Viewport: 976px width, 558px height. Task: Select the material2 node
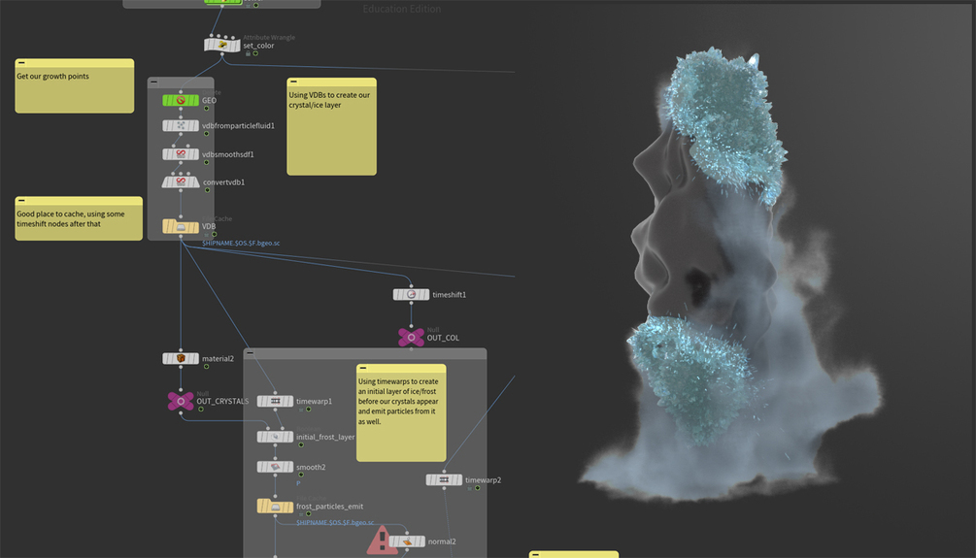click(181, 358)
